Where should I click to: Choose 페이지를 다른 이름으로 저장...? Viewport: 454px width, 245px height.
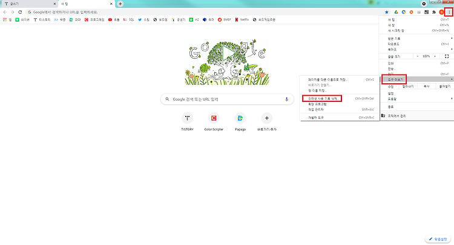[x=340, y=79]
